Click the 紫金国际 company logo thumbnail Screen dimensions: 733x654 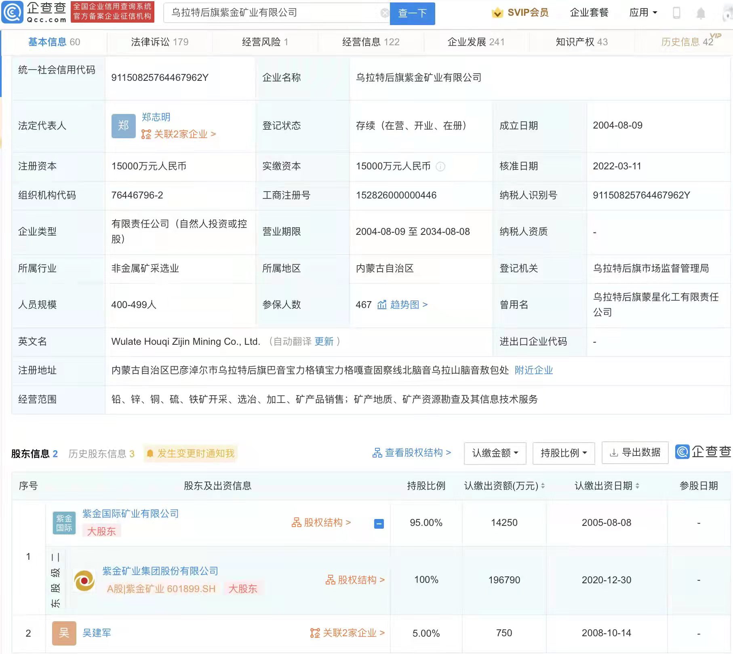pyautogui.click(x=64, y=523)
